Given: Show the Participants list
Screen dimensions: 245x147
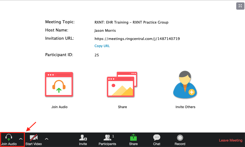Looking at the screenshot, I should click(107, 140).
